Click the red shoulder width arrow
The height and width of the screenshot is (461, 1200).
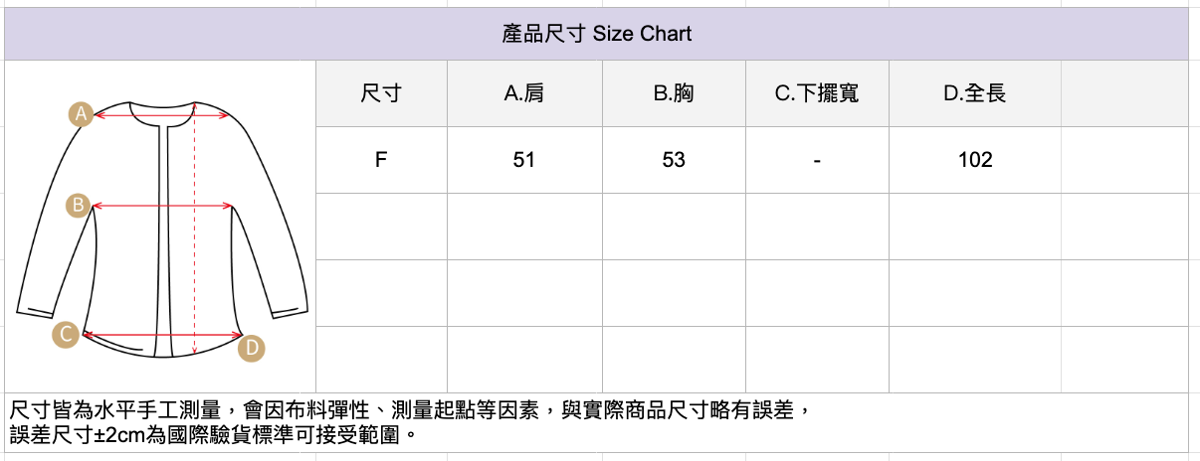[149, 115]
